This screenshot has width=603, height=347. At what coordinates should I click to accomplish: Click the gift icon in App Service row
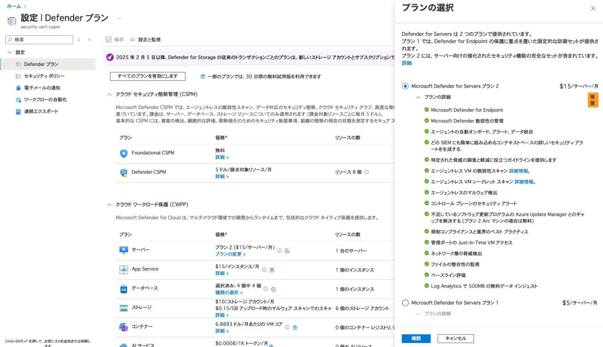pyautogui.click(x=272, y=269)
